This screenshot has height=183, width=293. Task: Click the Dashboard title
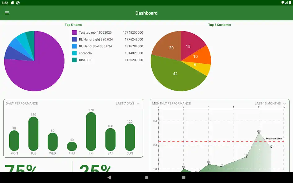coord(147,13)
